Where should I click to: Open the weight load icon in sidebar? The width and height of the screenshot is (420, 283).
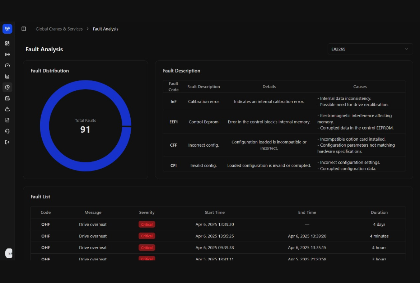7,109
